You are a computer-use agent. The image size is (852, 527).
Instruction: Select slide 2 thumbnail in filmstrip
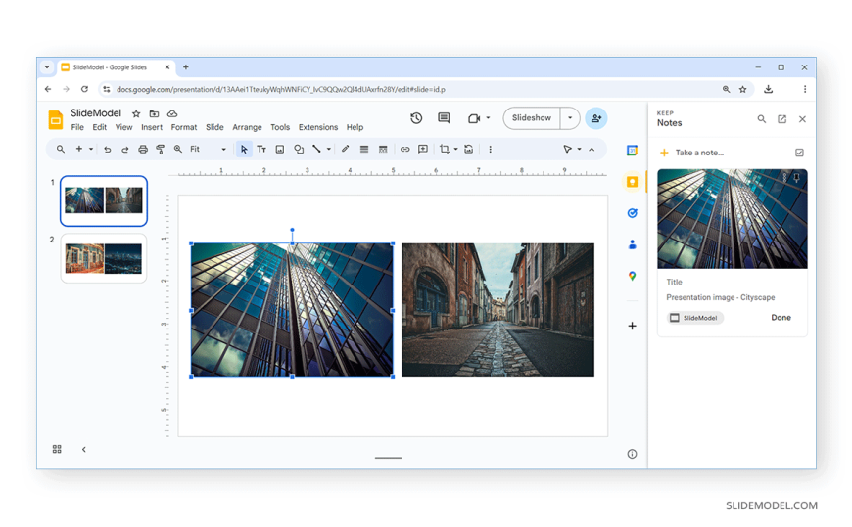tap(103, 258)
